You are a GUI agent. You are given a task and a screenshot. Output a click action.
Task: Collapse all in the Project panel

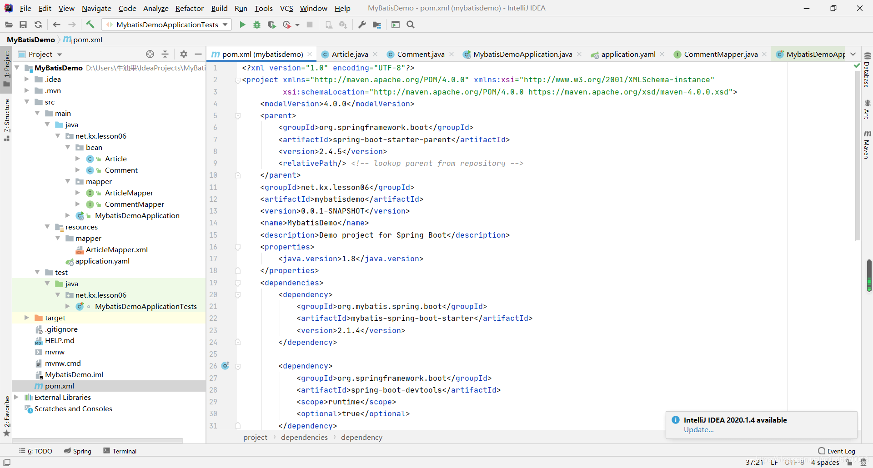pyautogui.click(x=165, y=54)
